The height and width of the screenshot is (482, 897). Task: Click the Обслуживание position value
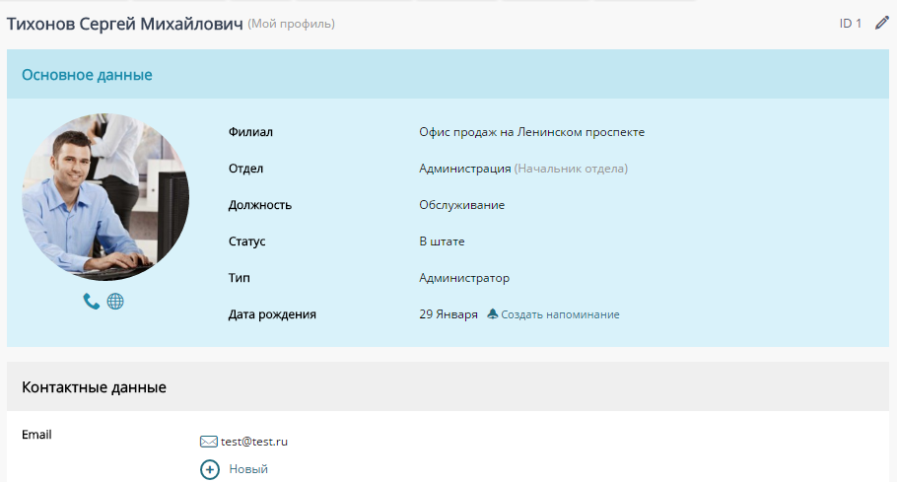click(x=461, y=205)
